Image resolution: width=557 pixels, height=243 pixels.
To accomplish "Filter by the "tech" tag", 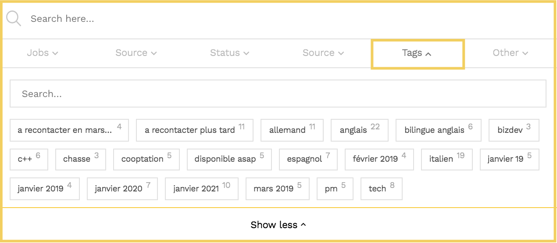I will [381, 188].
